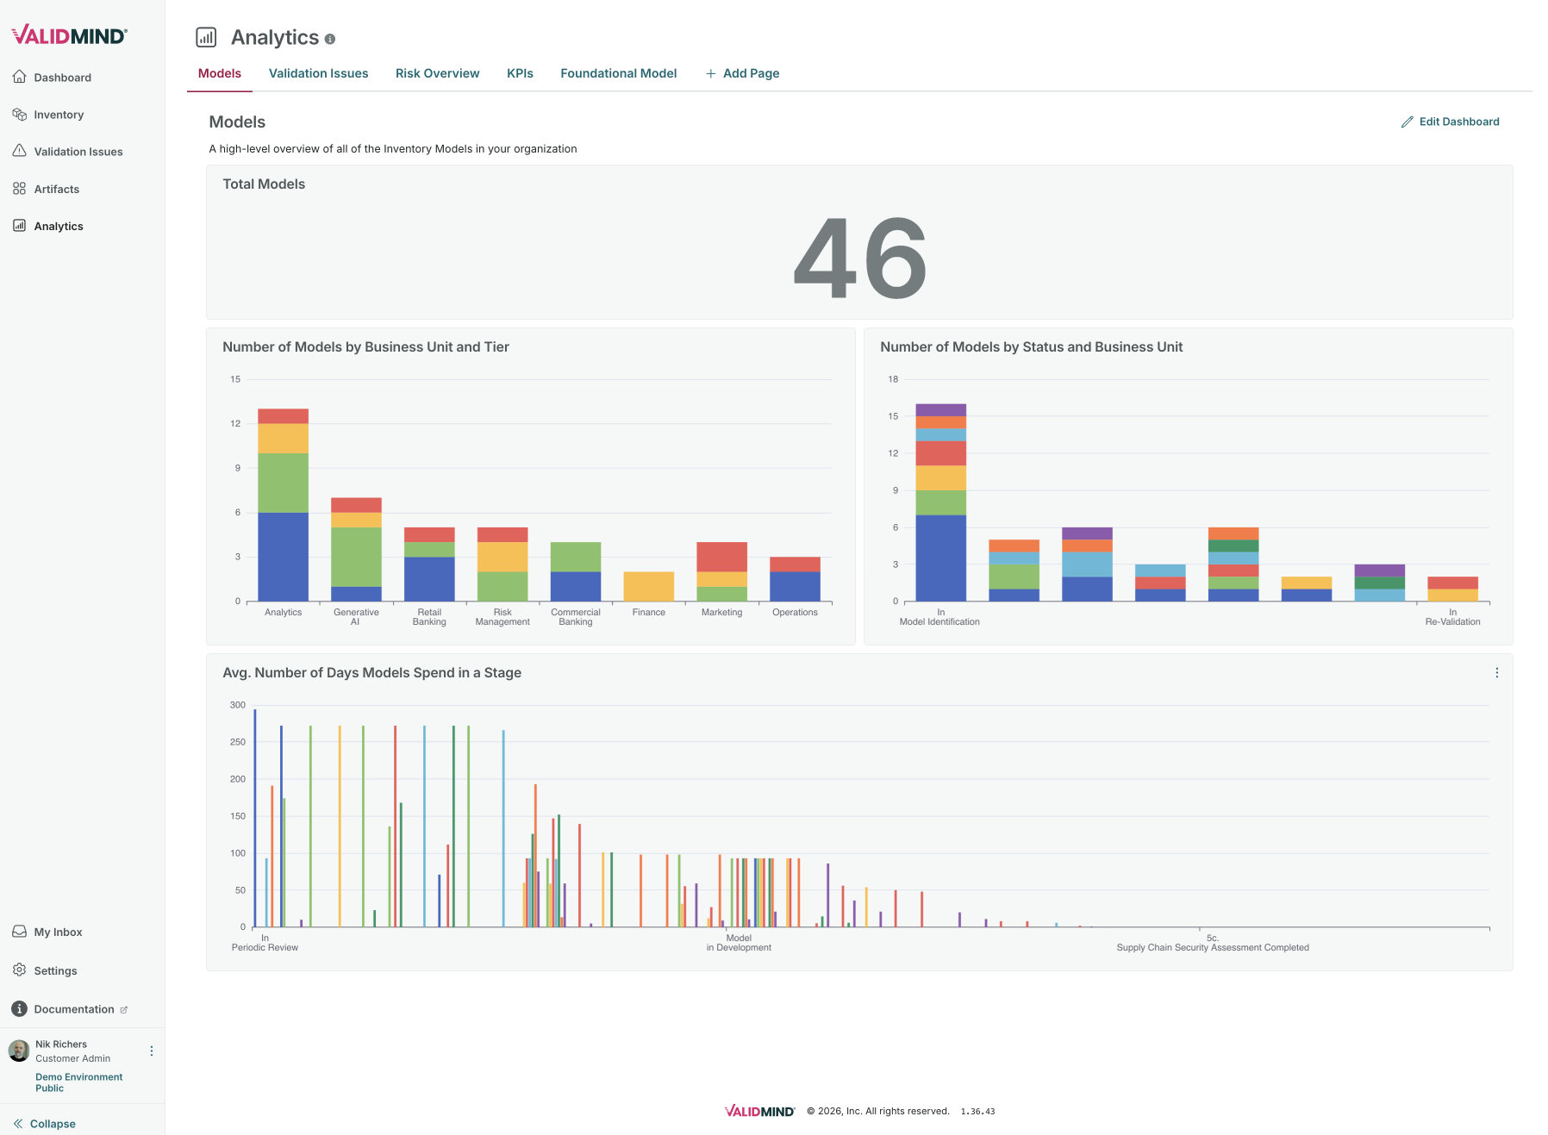Click the Validation Issues warning icon
The width and height of the screenshot is (1548, 1135).
click(x=19, y=152)
